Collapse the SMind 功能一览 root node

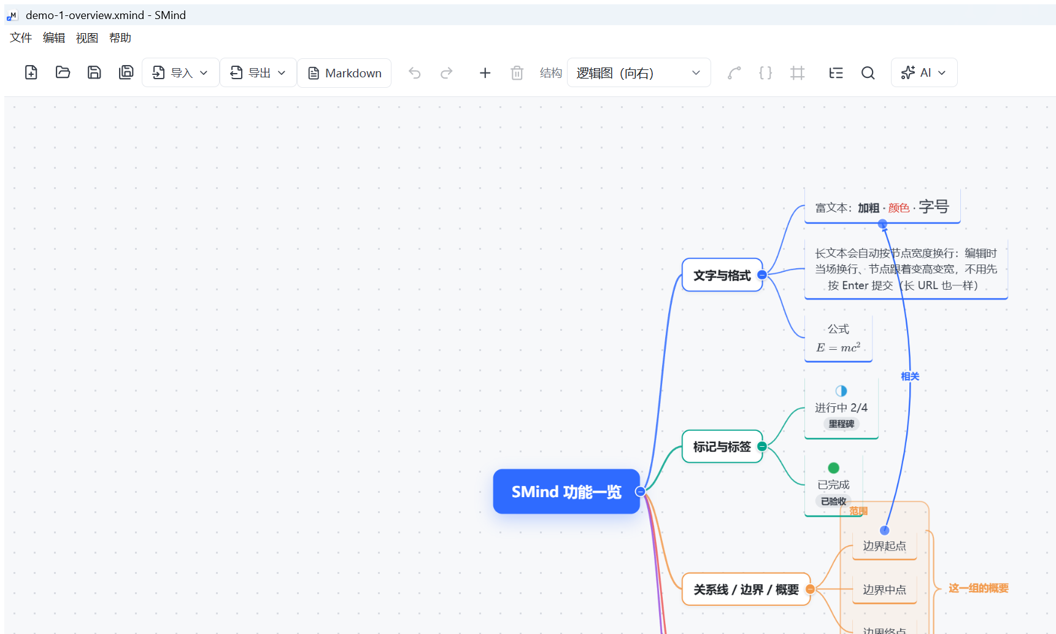tap(640, 491)
